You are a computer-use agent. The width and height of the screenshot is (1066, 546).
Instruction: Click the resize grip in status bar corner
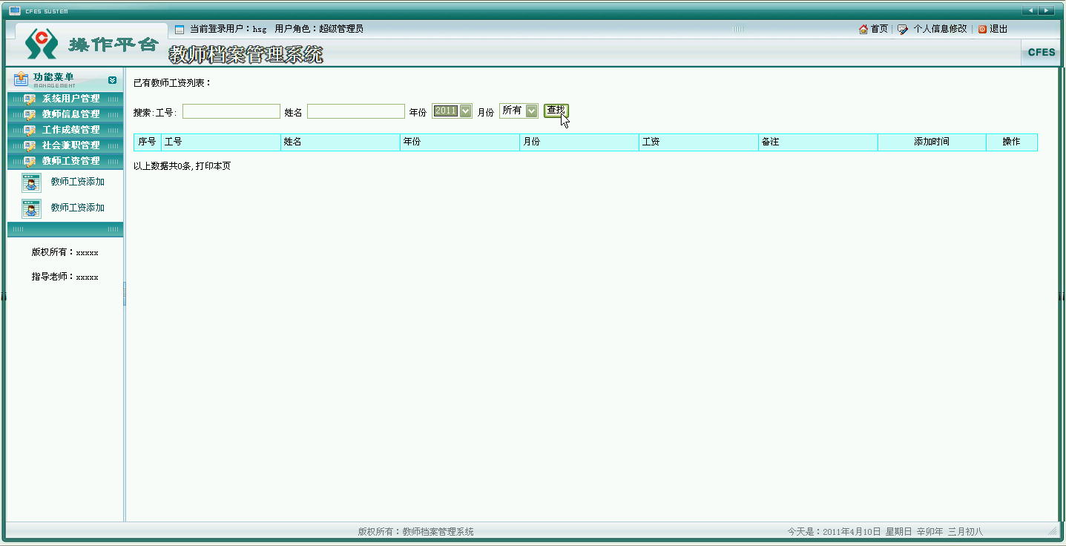point(1052,531)
